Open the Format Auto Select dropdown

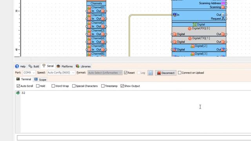tap(105, 73)
